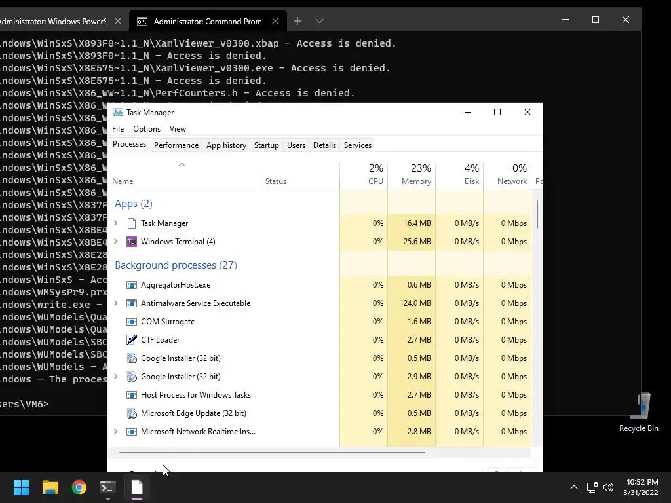Sort processes by Name column
Screen dimensions: 671x503
point(184,176)
